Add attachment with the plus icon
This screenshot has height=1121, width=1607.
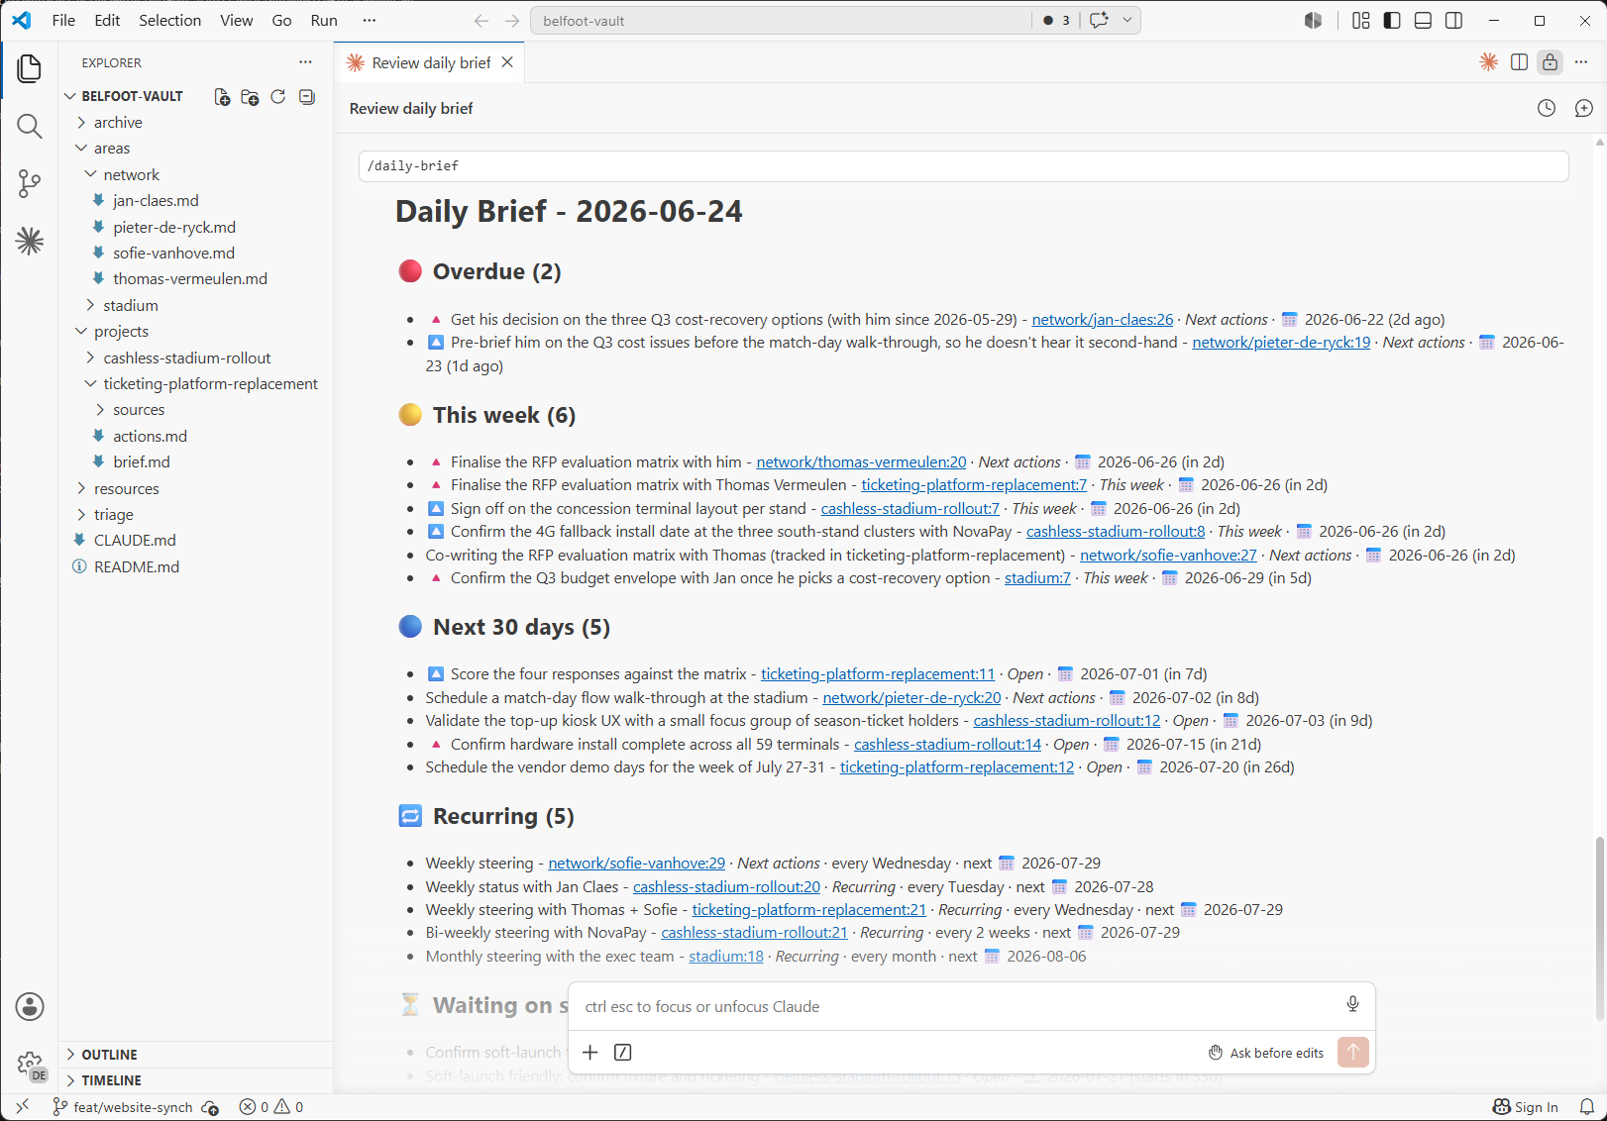590,1052
